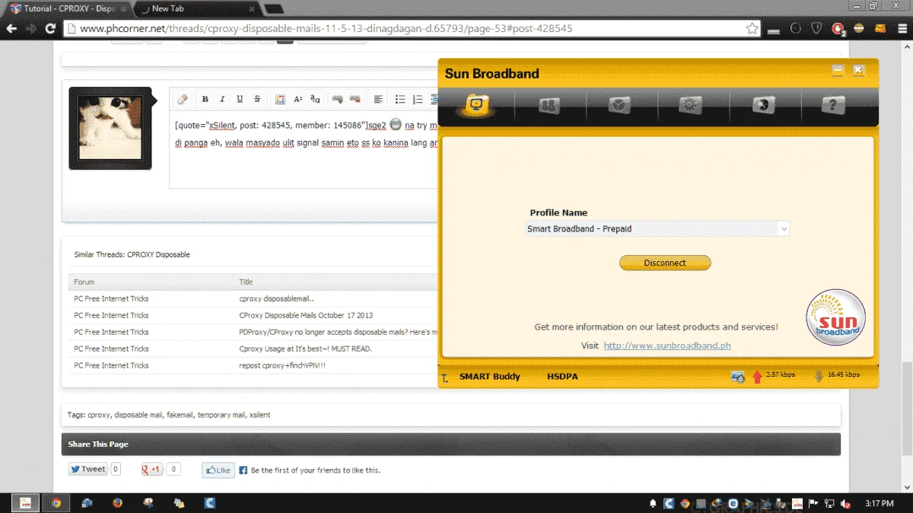The width and height of the screenshot is (913, 513).
Task: Open the font size dropdown in editor
Action: pyautogui.click(x=297, y=99)
